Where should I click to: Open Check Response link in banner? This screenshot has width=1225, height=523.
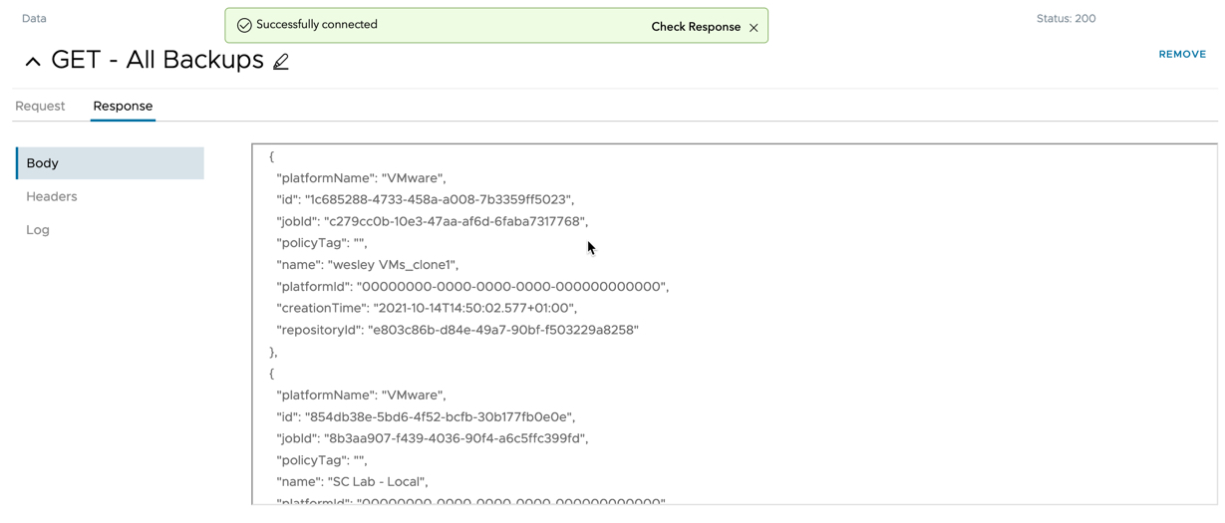696,27
